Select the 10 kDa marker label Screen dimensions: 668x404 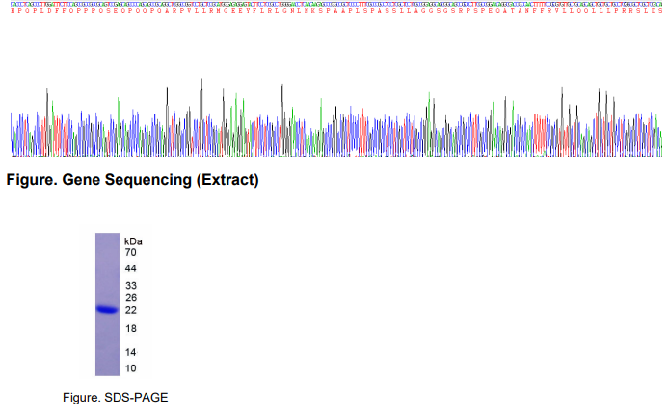click(130, 368)
